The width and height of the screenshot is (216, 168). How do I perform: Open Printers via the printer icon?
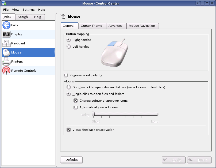point(6,62)
